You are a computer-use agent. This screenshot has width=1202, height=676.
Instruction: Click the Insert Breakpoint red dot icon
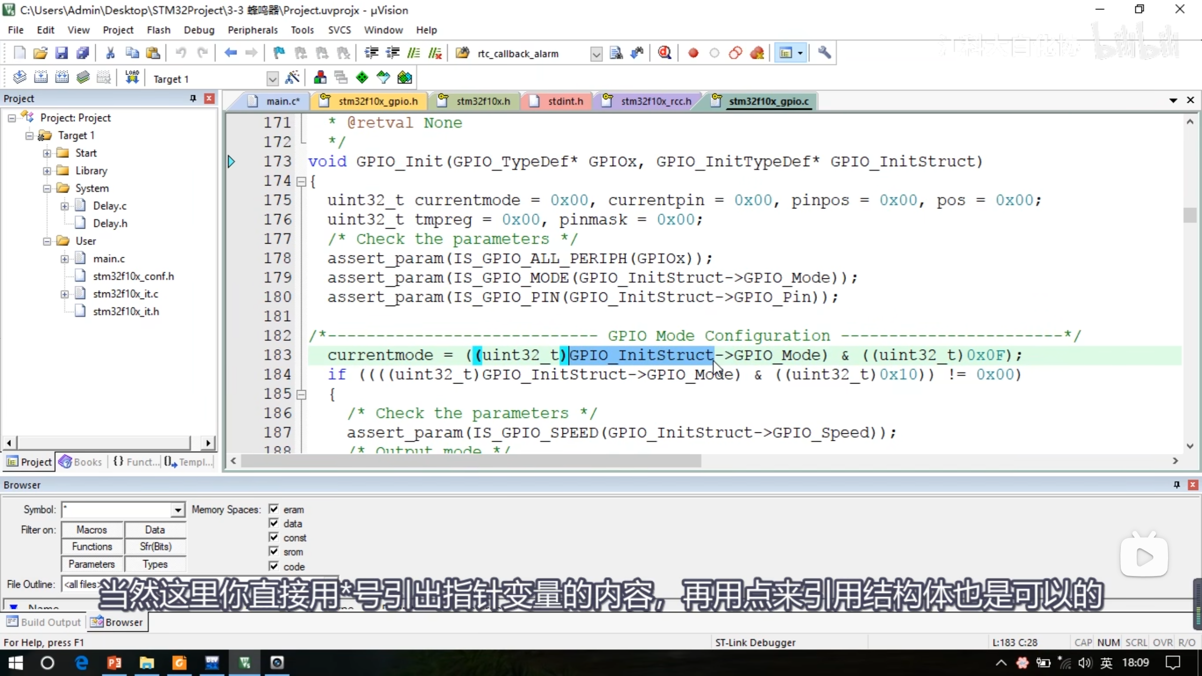[693, 53]
